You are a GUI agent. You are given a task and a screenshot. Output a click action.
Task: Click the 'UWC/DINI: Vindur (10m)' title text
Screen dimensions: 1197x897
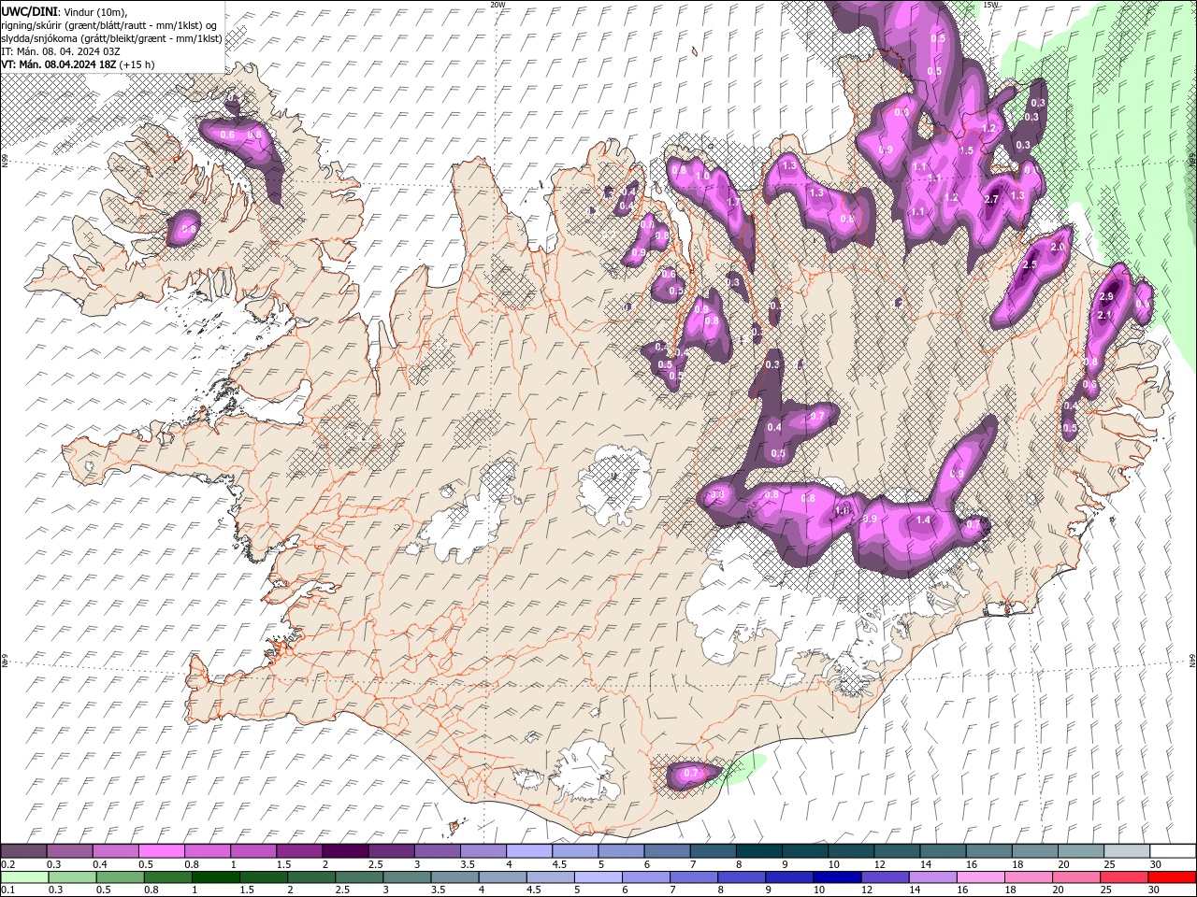64,10
